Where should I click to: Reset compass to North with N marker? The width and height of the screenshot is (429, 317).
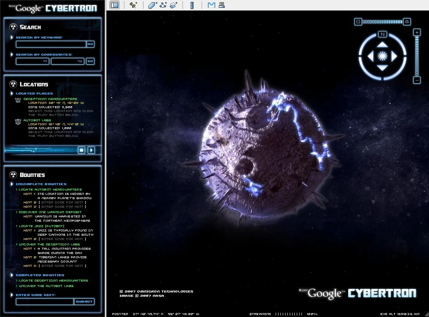click(x=383, y=34)
